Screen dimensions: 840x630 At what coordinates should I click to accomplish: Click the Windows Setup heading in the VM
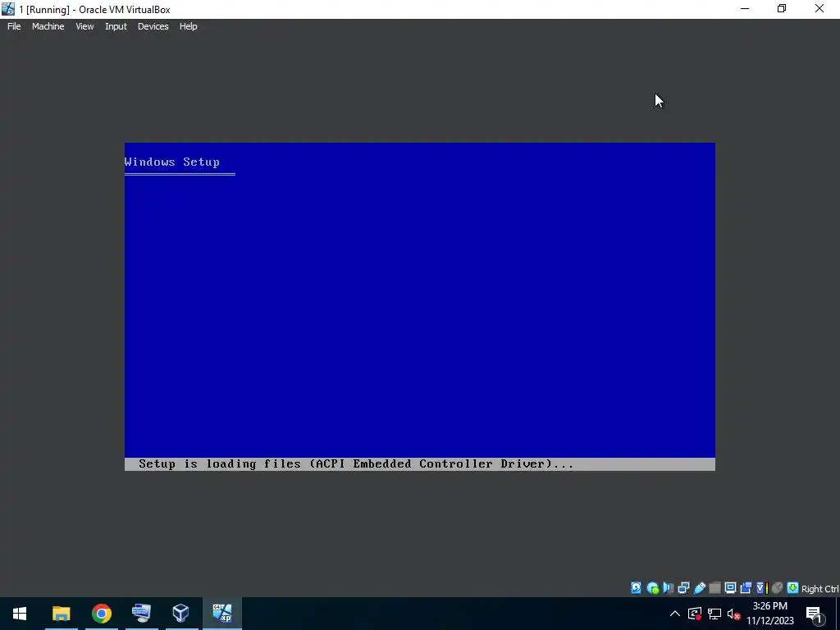[172, 162]
